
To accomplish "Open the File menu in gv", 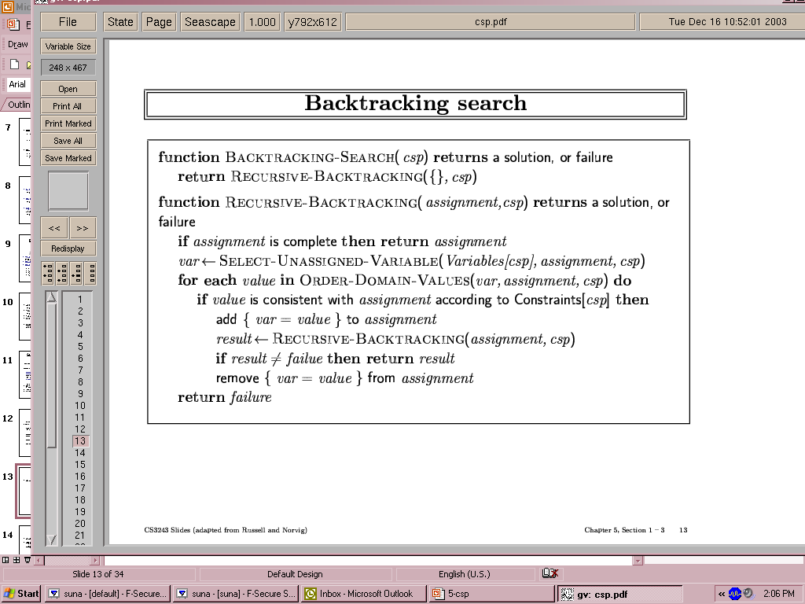I will 68,22.
